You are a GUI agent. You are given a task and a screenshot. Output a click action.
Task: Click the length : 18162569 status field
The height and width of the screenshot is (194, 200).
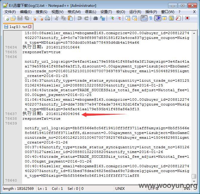tap(18, 189)
